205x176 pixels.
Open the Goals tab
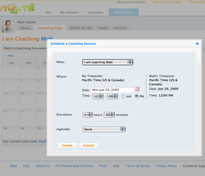click(x=103, y=28)
